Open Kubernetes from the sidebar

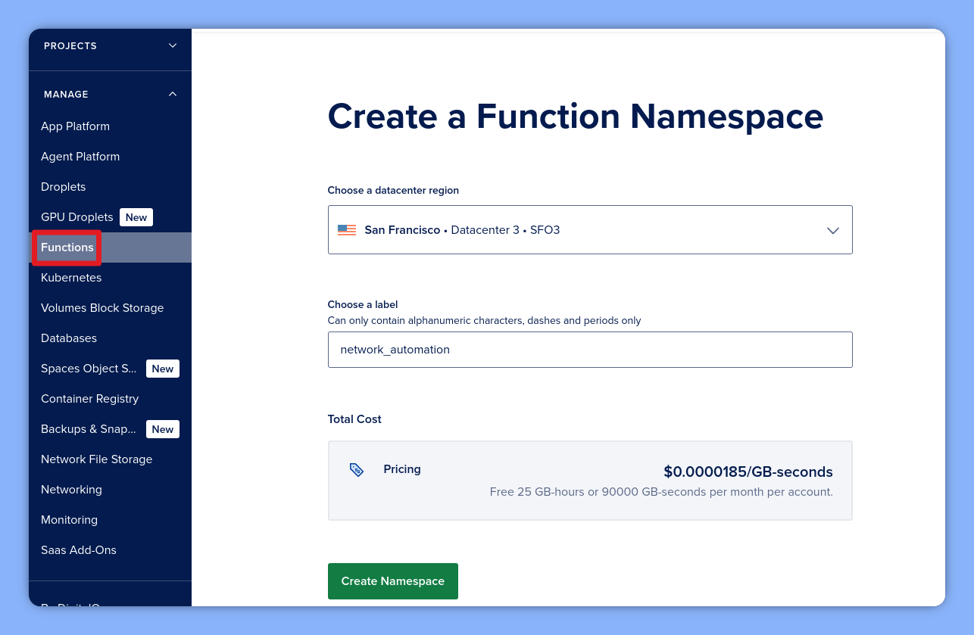pos(70,277)
